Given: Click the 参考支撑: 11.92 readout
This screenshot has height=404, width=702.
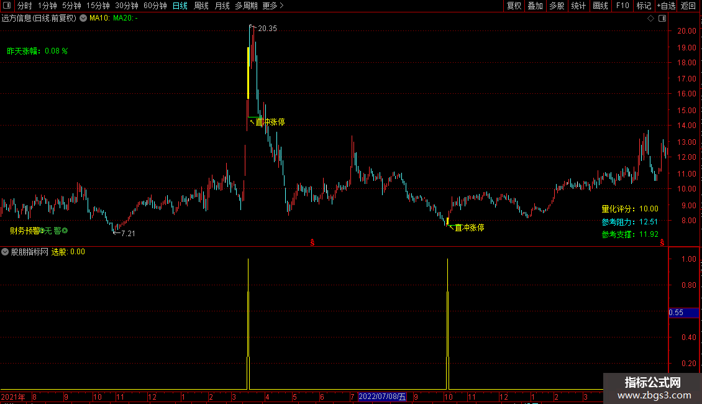Looking at the screenshot, I should coord(630,234).
